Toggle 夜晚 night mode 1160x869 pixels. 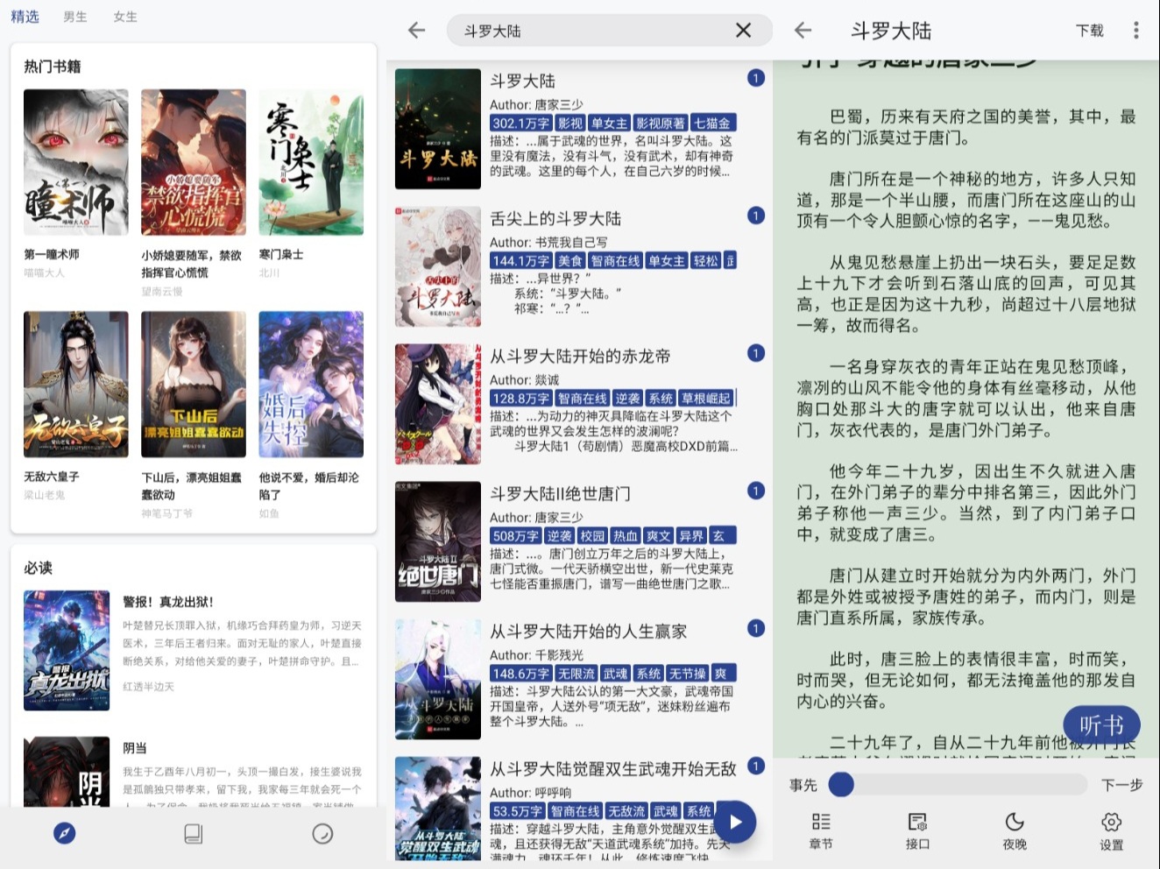1015,830
